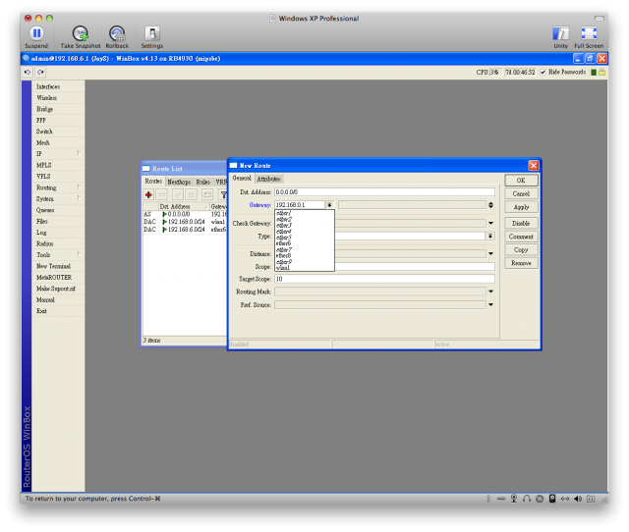Click the hard disk icon in VM status bar
Viewport: 629px width, 532px height.
[x=552, y=499]
